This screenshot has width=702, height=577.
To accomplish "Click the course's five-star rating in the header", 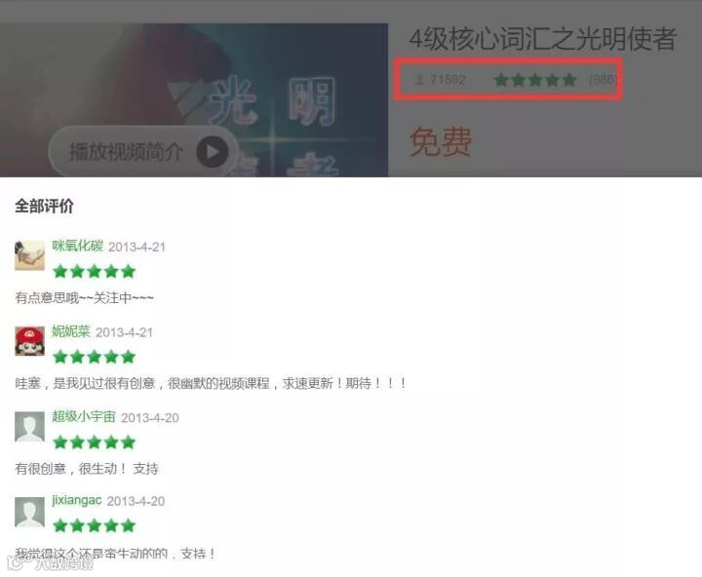I will click(x=535, y=80).
